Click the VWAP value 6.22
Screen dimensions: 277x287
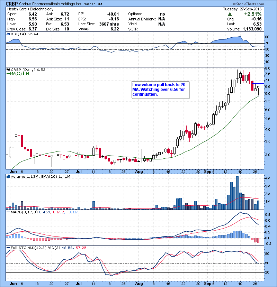click(115, 29)
